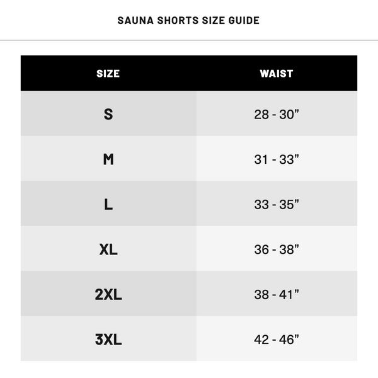This screenshot has height=378, width=378.
Task: Select the L size cell
Action: [108, 204]
